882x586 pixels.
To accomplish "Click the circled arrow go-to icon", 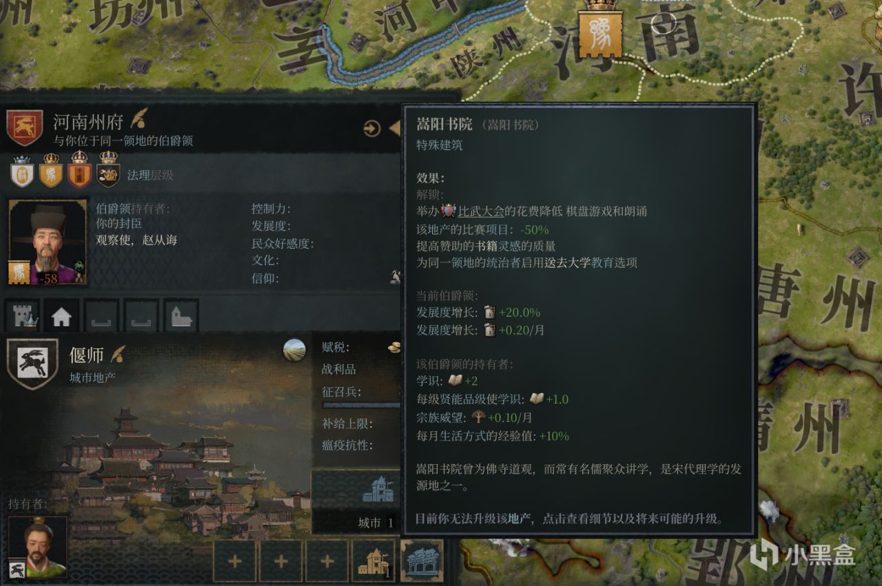I will [372, 128].
